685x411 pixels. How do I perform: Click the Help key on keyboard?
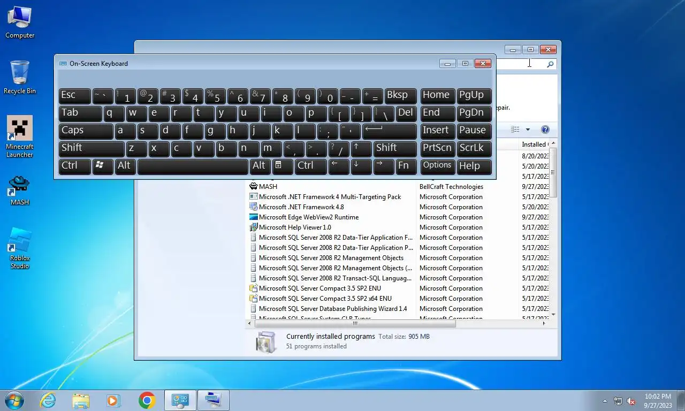coord(474,166)
